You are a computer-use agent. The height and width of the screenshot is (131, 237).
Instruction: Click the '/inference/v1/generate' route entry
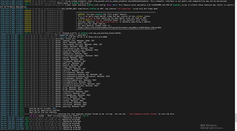(x=77, y=56)
